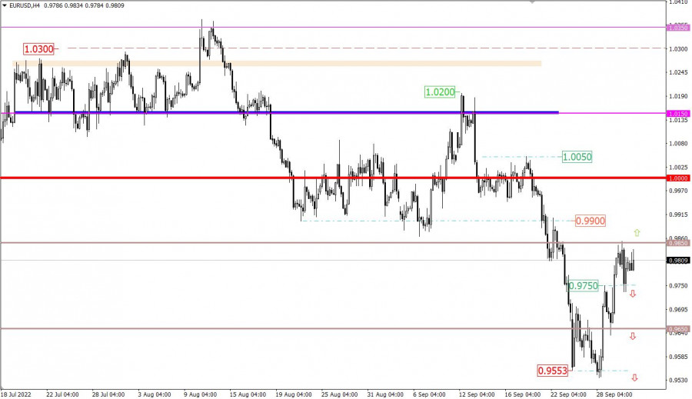Select the gray chart shift triangle marker at top
The width and height of the screenshot is (692, 399).
click(532, 2)
